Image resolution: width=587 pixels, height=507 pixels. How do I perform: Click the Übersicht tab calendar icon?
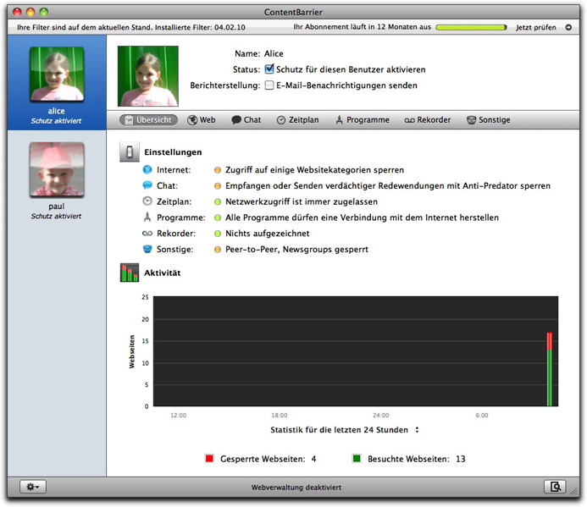coord(129,120)
